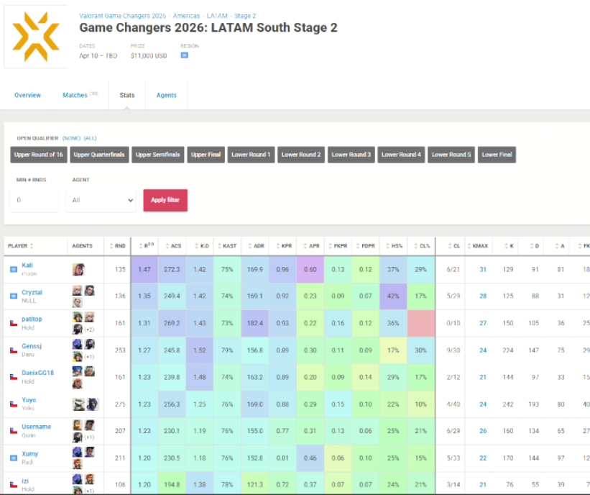Click the Apply filter button
590x495 pixels.
coord(165,200)
